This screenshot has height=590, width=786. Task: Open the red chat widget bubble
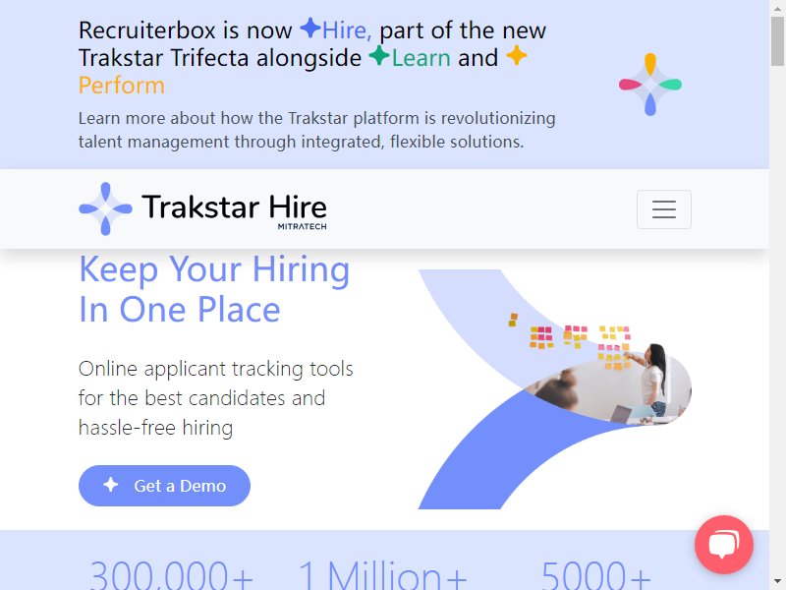click(724, 545)
